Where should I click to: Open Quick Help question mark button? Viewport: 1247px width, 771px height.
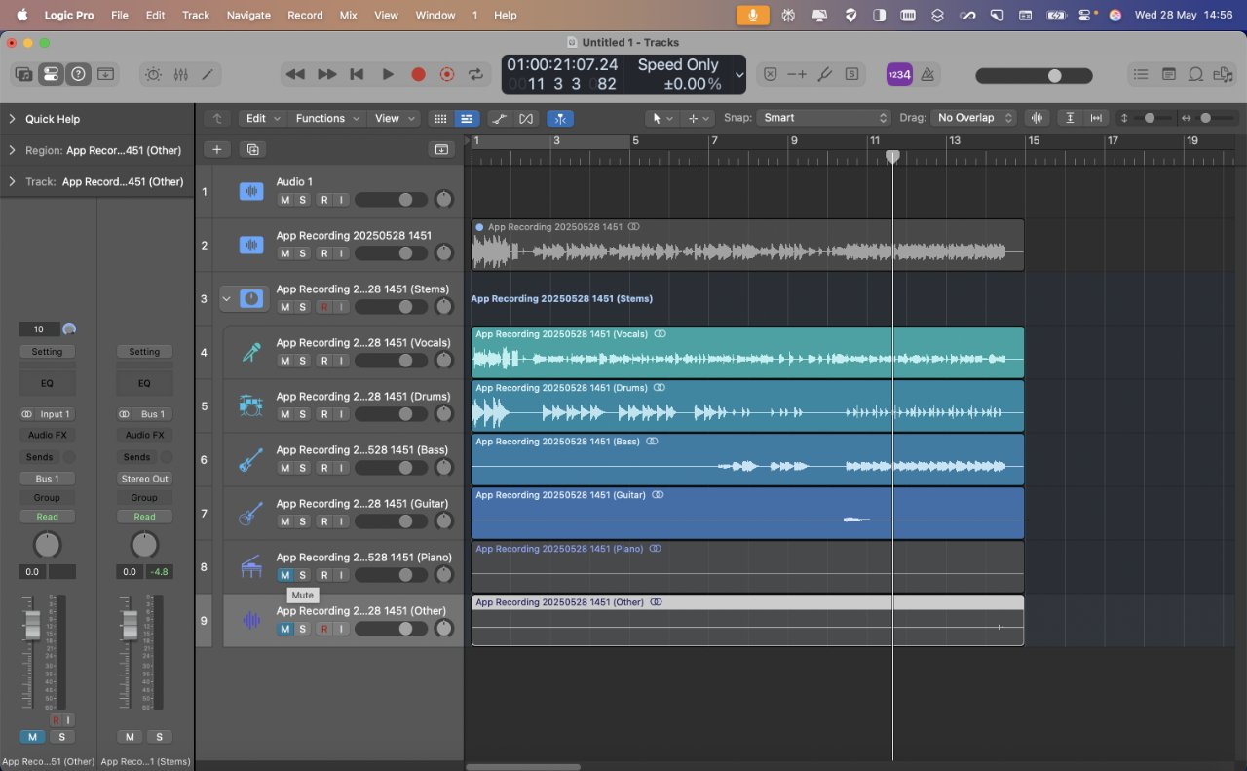(x=78, y=74)
